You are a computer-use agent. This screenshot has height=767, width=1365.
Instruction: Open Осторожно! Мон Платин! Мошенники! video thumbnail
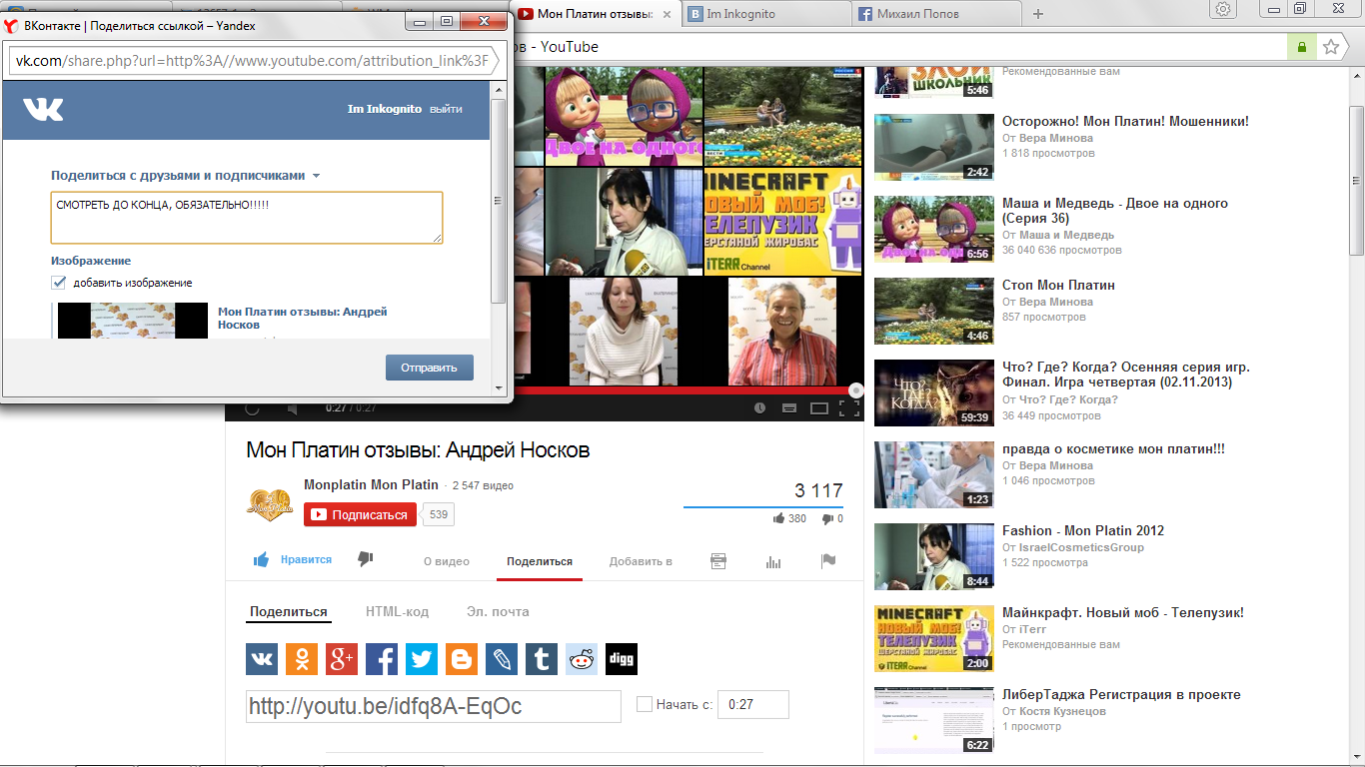pos(933,147)
